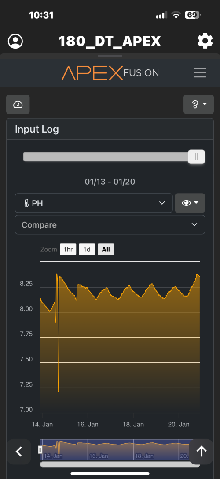Tap the back arrow button

point(19,452)
